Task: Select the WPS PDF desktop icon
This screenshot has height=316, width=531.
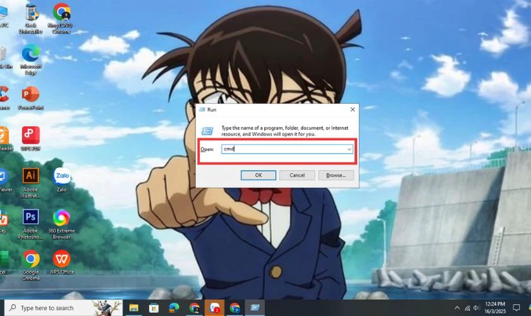Action: (31, 139)
